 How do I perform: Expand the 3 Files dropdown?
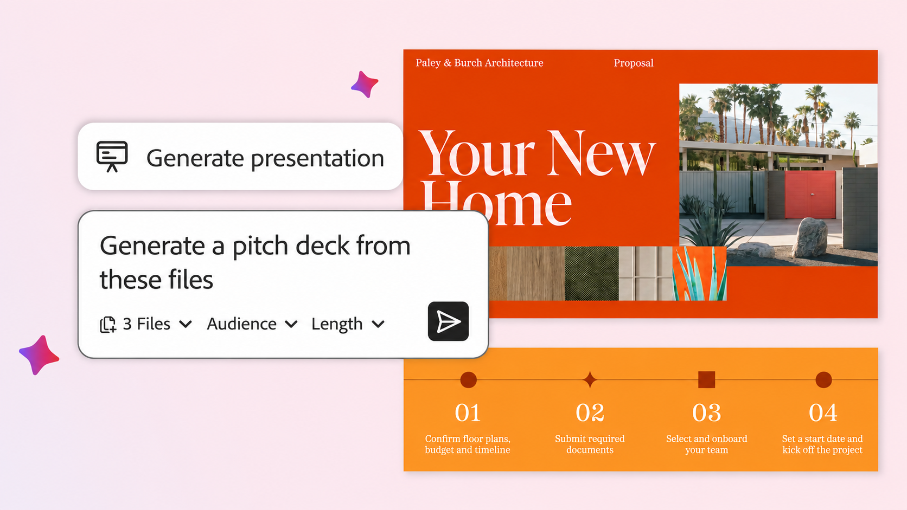(x=146, y=324)
